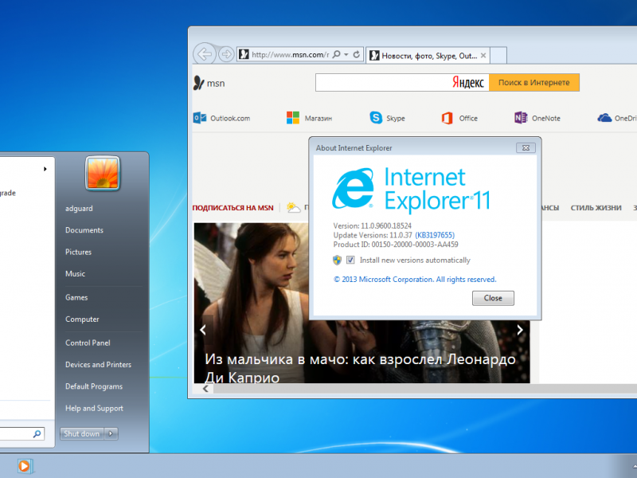
Task: Open a new tab in Internet Explorer
Action: click(498, 56)
